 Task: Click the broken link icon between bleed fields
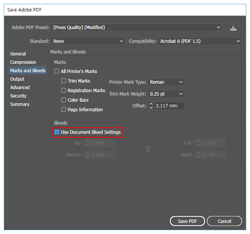[x=148, y=149]
